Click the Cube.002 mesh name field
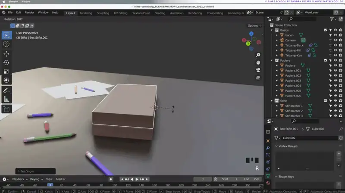 [x=309, y=138]
